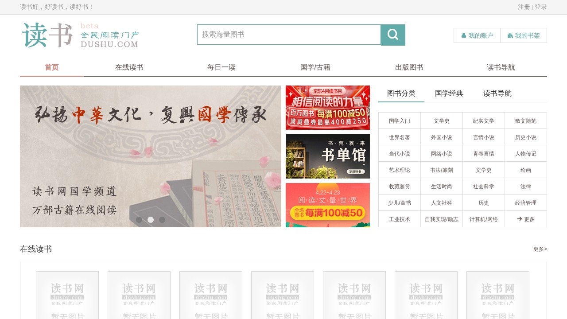Choose the 人物传记 category
Image resolution: width=567 pixels, height=319 pixels.
click(526, 154)
